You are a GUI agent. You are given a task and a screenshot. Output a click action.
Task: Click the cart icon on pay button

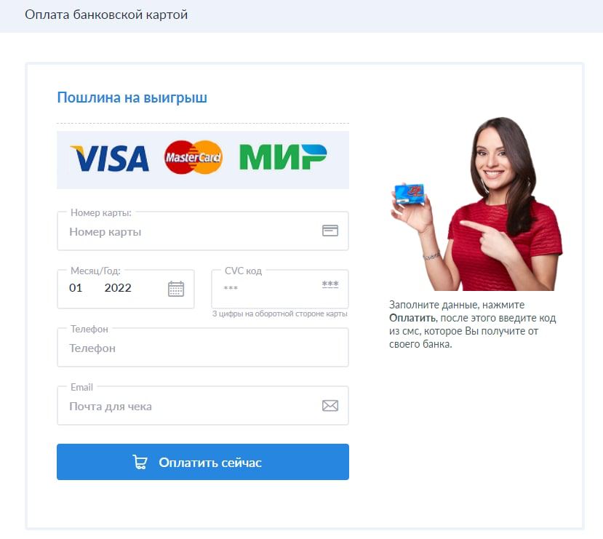click(140, 462)
